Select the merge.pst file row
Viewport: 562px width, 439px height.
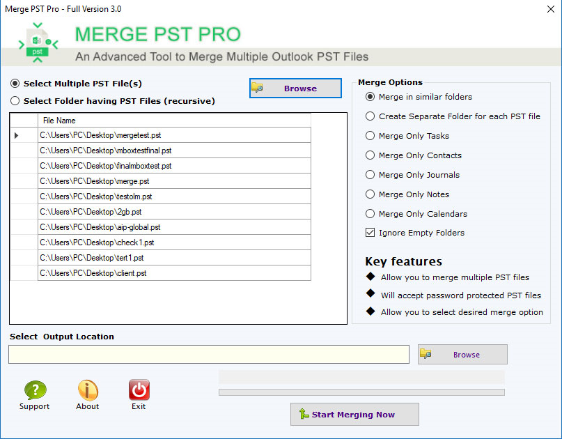pos(174,181)
